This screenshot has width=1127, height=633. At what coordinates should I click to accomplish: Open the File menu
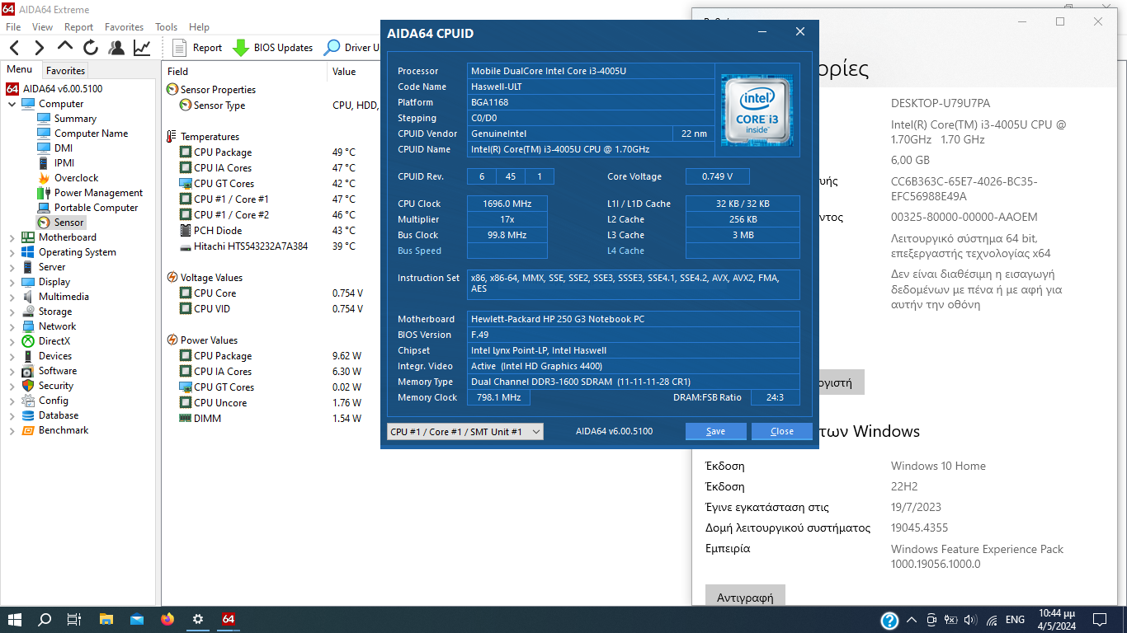point(13,27)
